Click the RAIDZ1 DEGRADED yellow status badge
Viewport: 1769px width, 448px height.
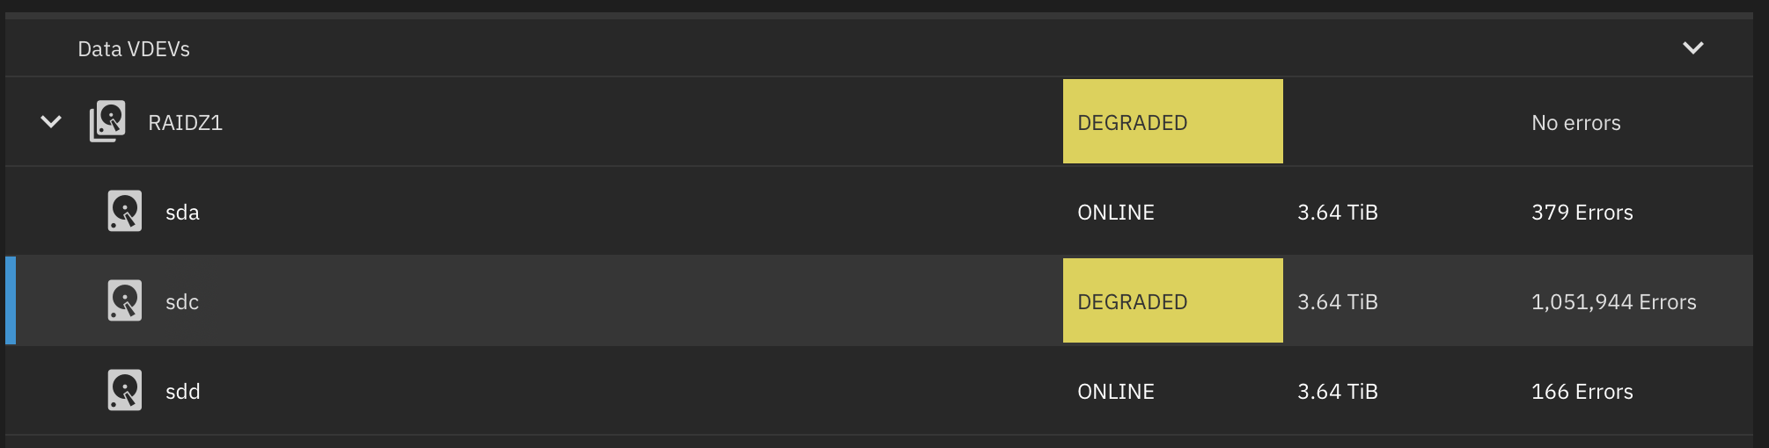pyautogui.click(x=1173, y=121)
